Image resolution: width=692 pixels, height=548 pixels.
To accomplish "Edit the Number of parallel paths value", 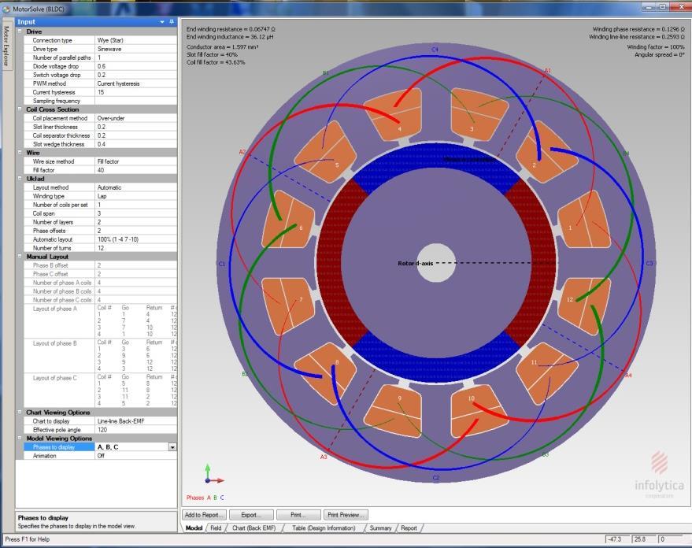I will (x=135, y=57).
